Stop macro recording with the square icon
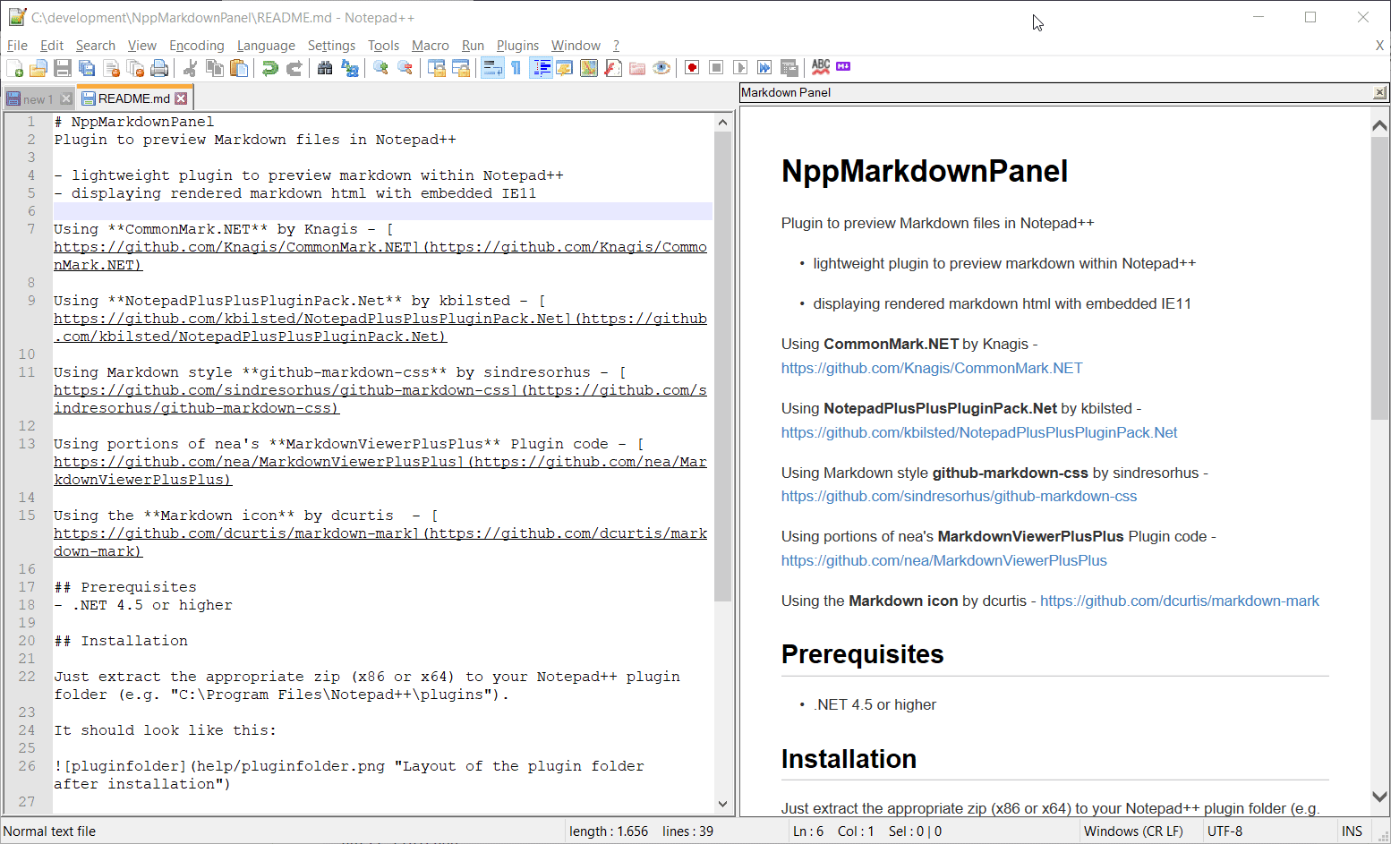The image size is (1391, 844). [716, 68]
